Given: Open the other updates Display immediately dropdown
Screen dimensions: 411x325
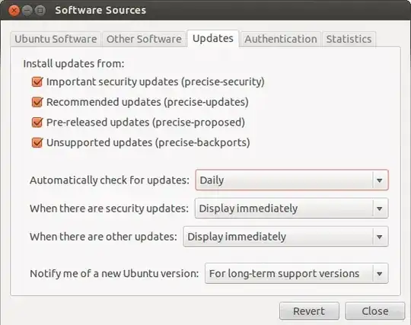Looking at the screenshot, I should [x=285, y=237].
